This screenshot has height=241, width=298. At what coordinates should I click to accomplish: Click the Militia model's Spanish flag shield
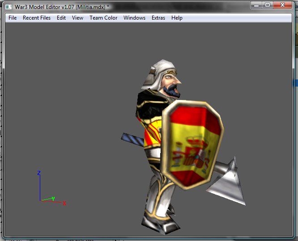coord(192,145)
